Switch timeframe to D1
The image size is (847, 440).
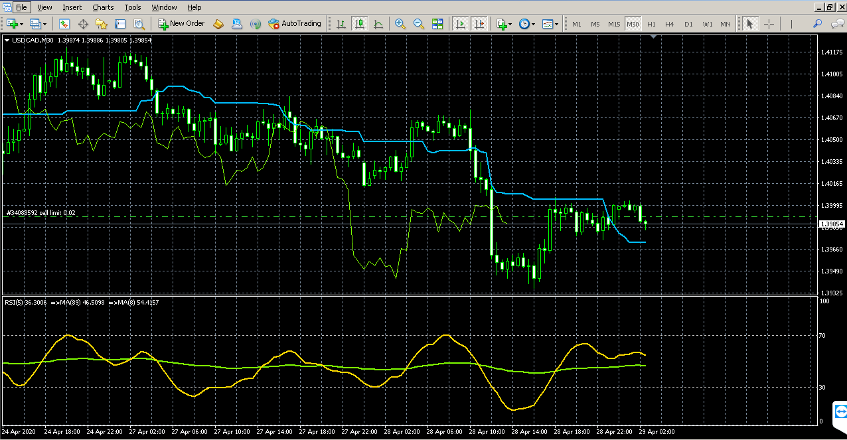point(688,24)
